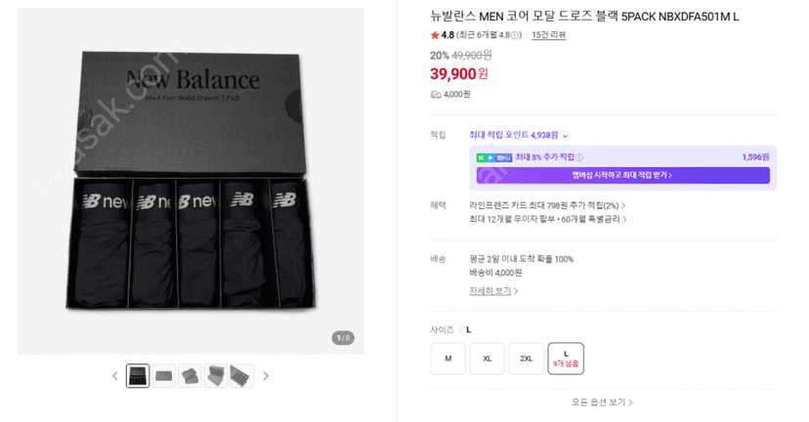Click 자세히 보기 shipping details link

tap(493, 291)
